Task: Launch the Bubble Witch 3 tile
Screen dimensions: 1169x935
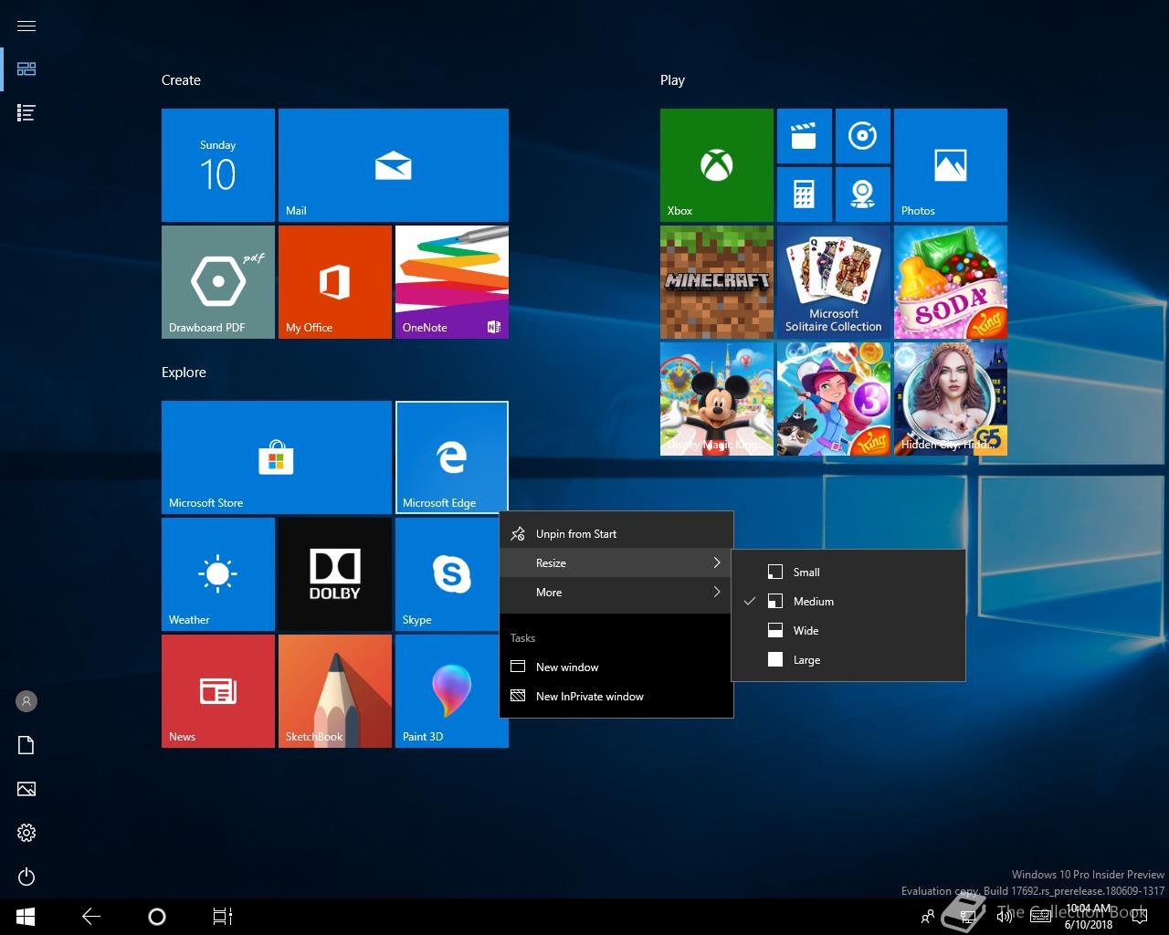Action: pyautogui.click(x=834, y=399)
